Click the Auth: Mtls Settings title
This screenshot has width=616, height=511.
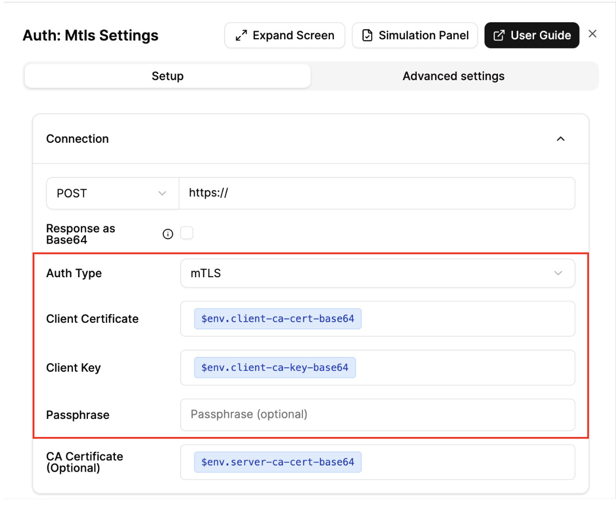(x=91, y=35)
